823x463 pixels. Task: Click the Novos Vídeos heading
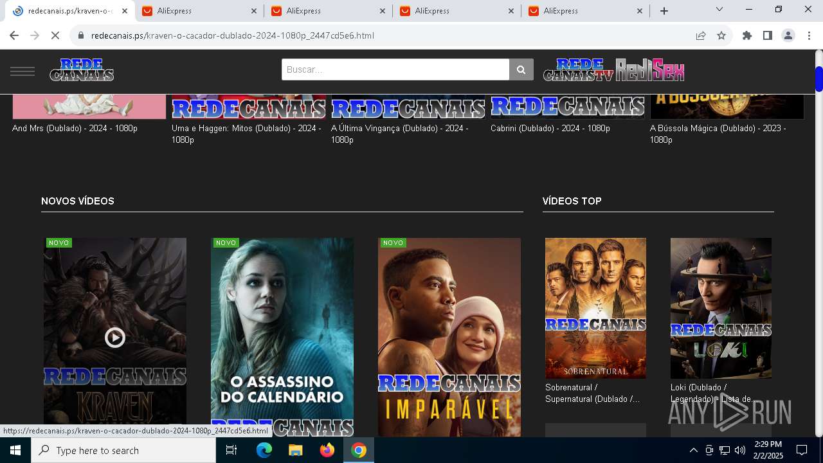78,201
